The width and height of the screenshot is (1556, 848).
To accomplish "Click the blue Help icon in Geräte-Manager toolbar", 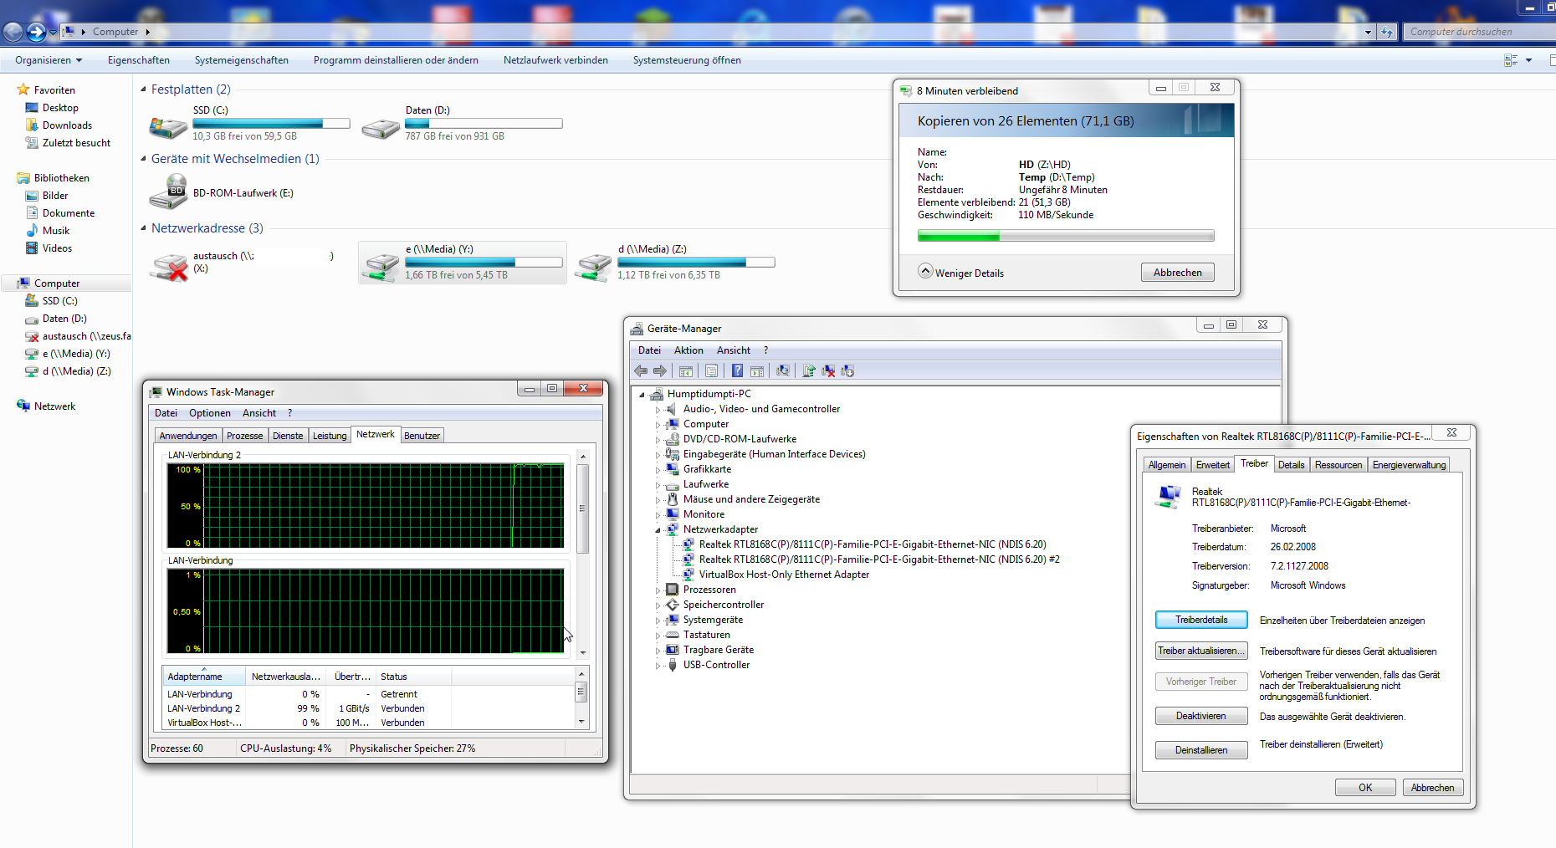I will pos(738,371).
